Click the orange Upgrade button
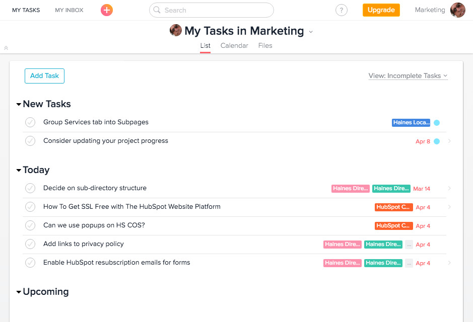Image resolution: width=473 pixels, height=322 pixels. [381, 10]
